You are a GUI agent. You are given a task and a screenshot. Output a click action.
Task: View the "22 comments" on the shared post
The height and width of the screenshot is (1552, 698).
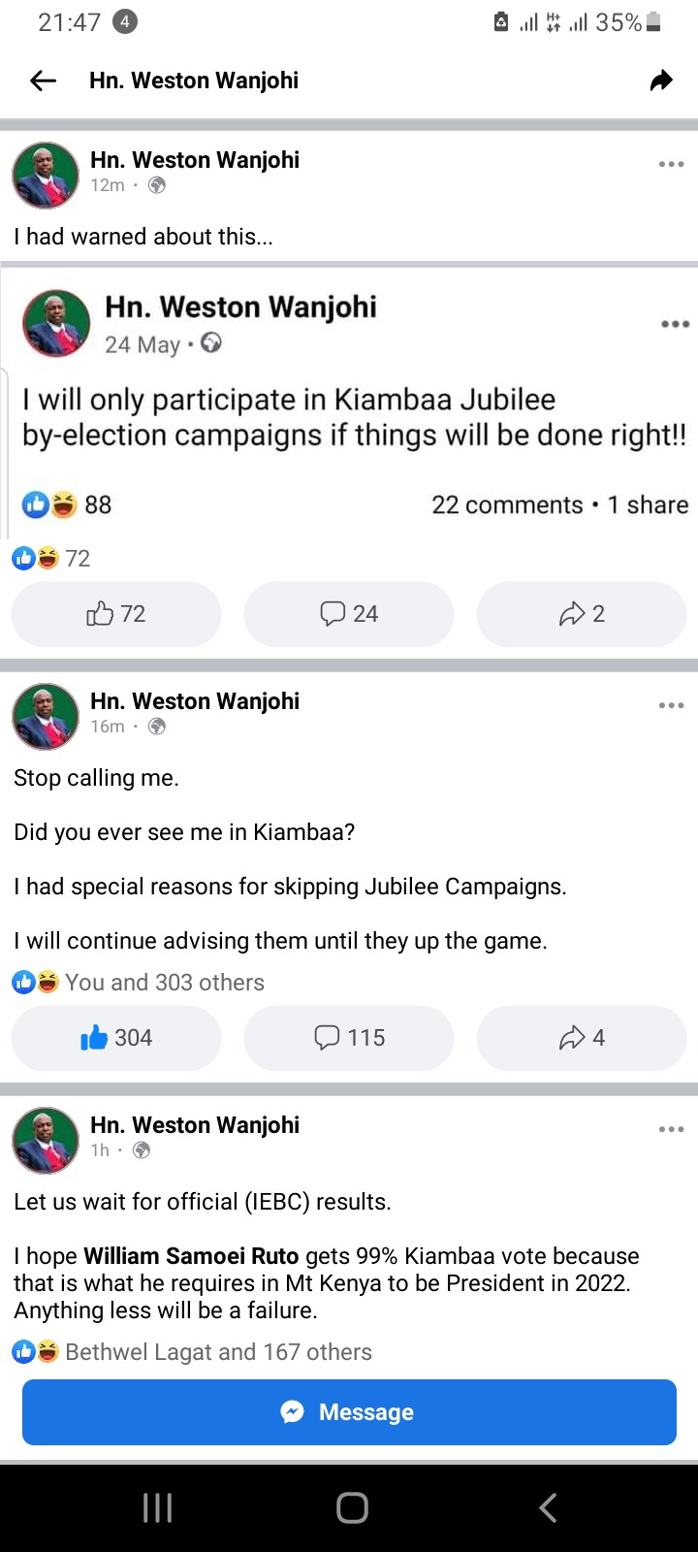[x=507, y=505]
